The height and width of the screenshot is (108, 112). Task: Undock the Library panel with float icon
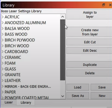(x=104, y=5)
